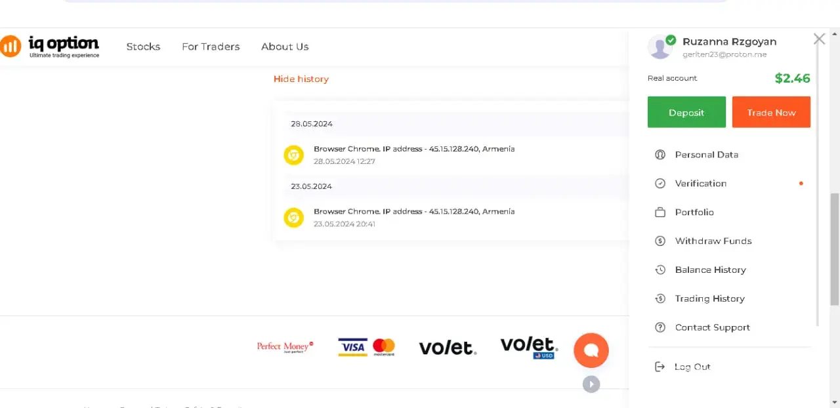Close the account side panel
The height and width of the screenshot is (408, 840).
819,39
